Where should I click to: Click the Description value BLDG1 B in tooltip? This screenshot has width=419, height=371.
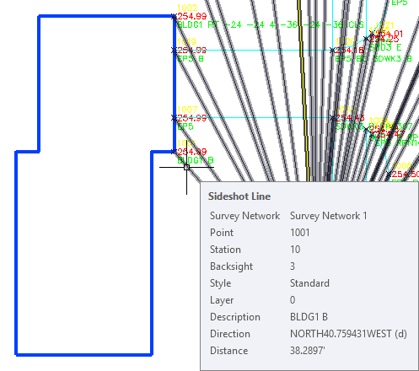pyautogui.click(x=309, y=317)
